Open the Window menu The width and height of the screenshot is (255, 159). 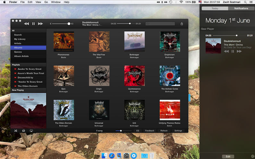[x=56, y=2]
